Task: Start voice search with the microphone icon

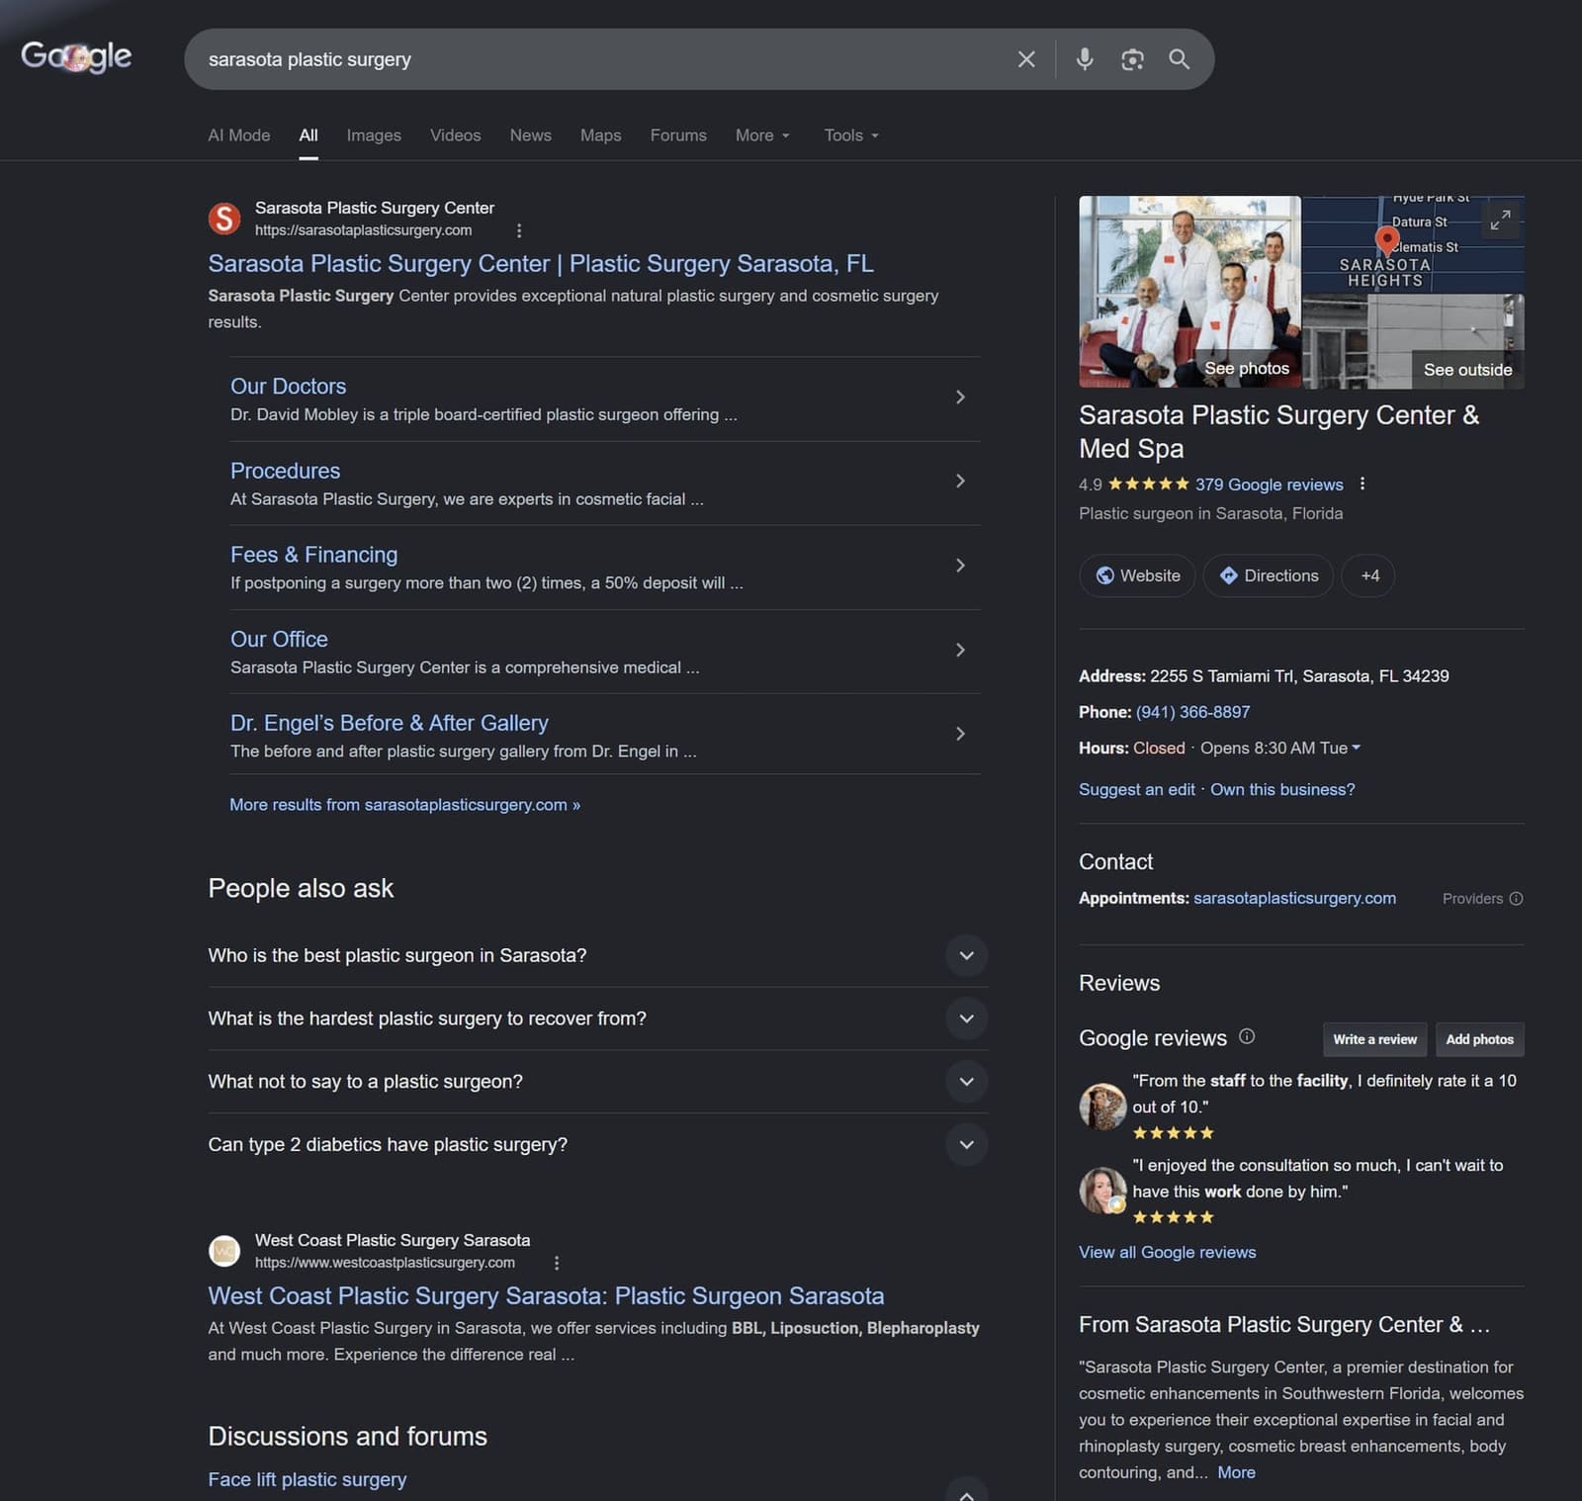Action: [1085, 59]
